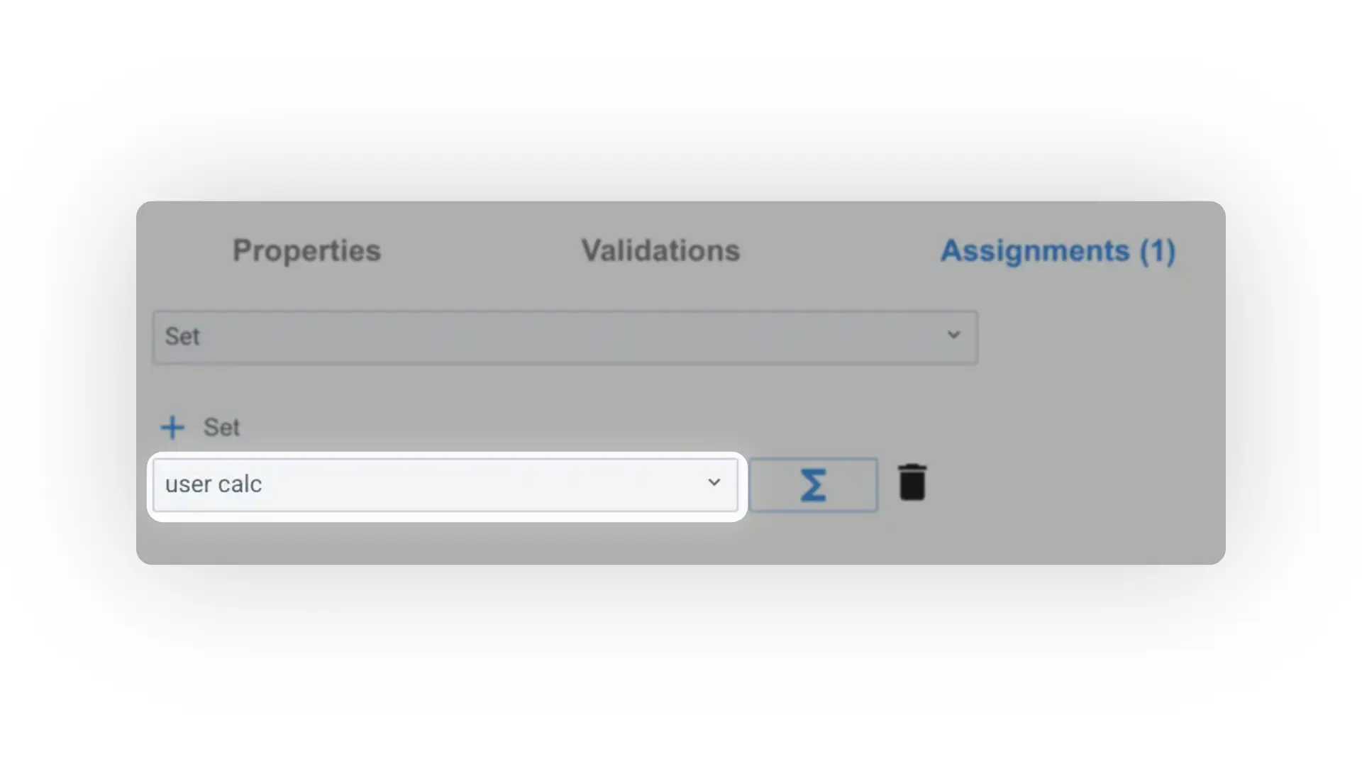Click the Set action type selector

click(564, 337)
